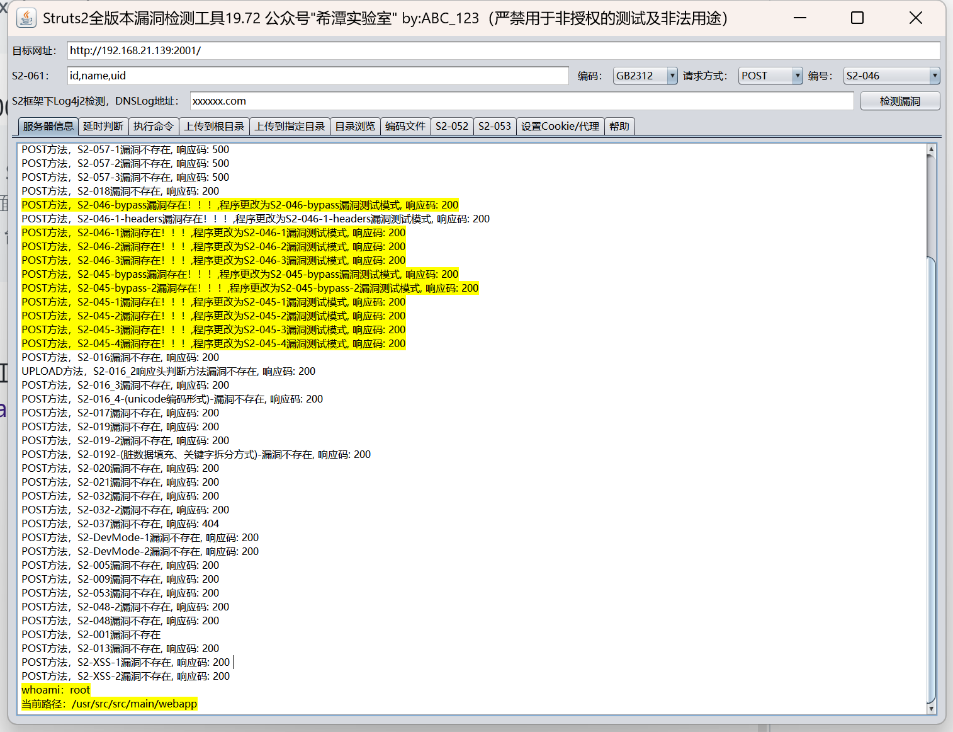Open the POST request method dropdown

(x=770, y=76)
